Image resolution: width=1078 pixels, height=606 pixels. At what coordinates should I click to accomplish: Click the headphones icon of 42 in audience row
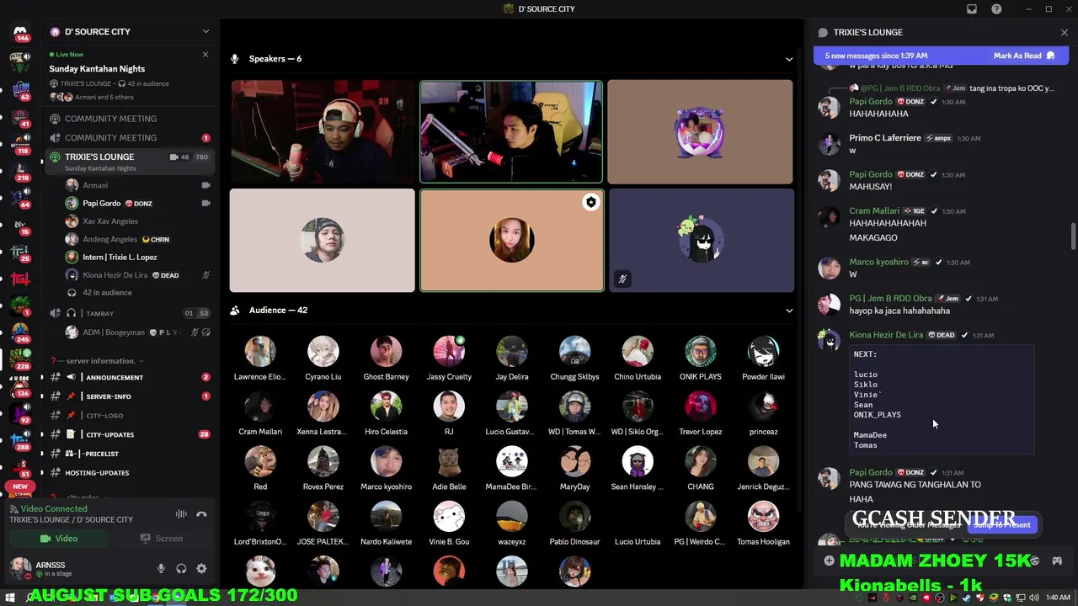72,293
